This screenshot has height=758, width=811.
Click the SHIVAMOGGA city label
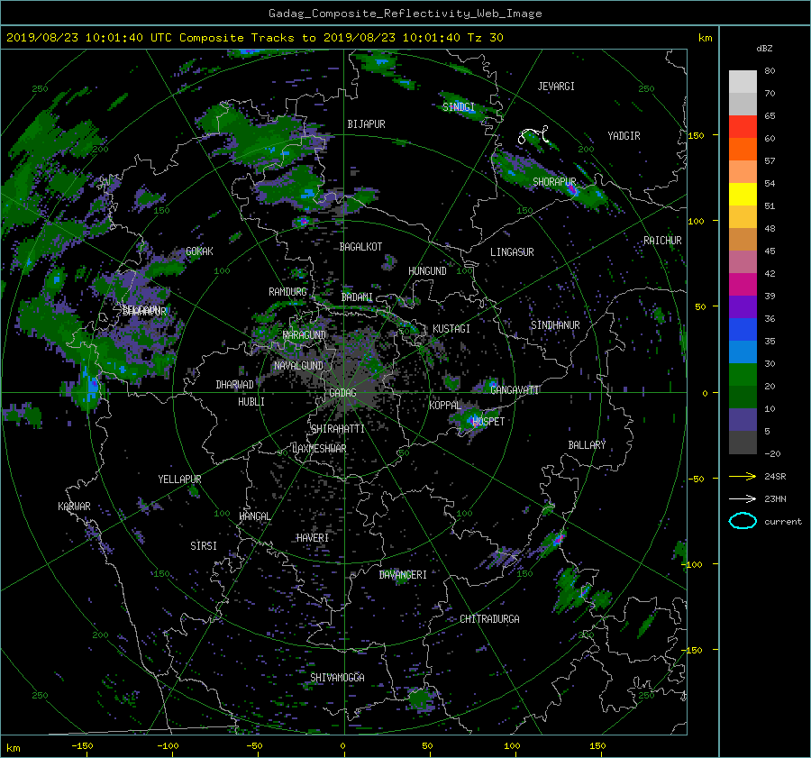(337, 677)
